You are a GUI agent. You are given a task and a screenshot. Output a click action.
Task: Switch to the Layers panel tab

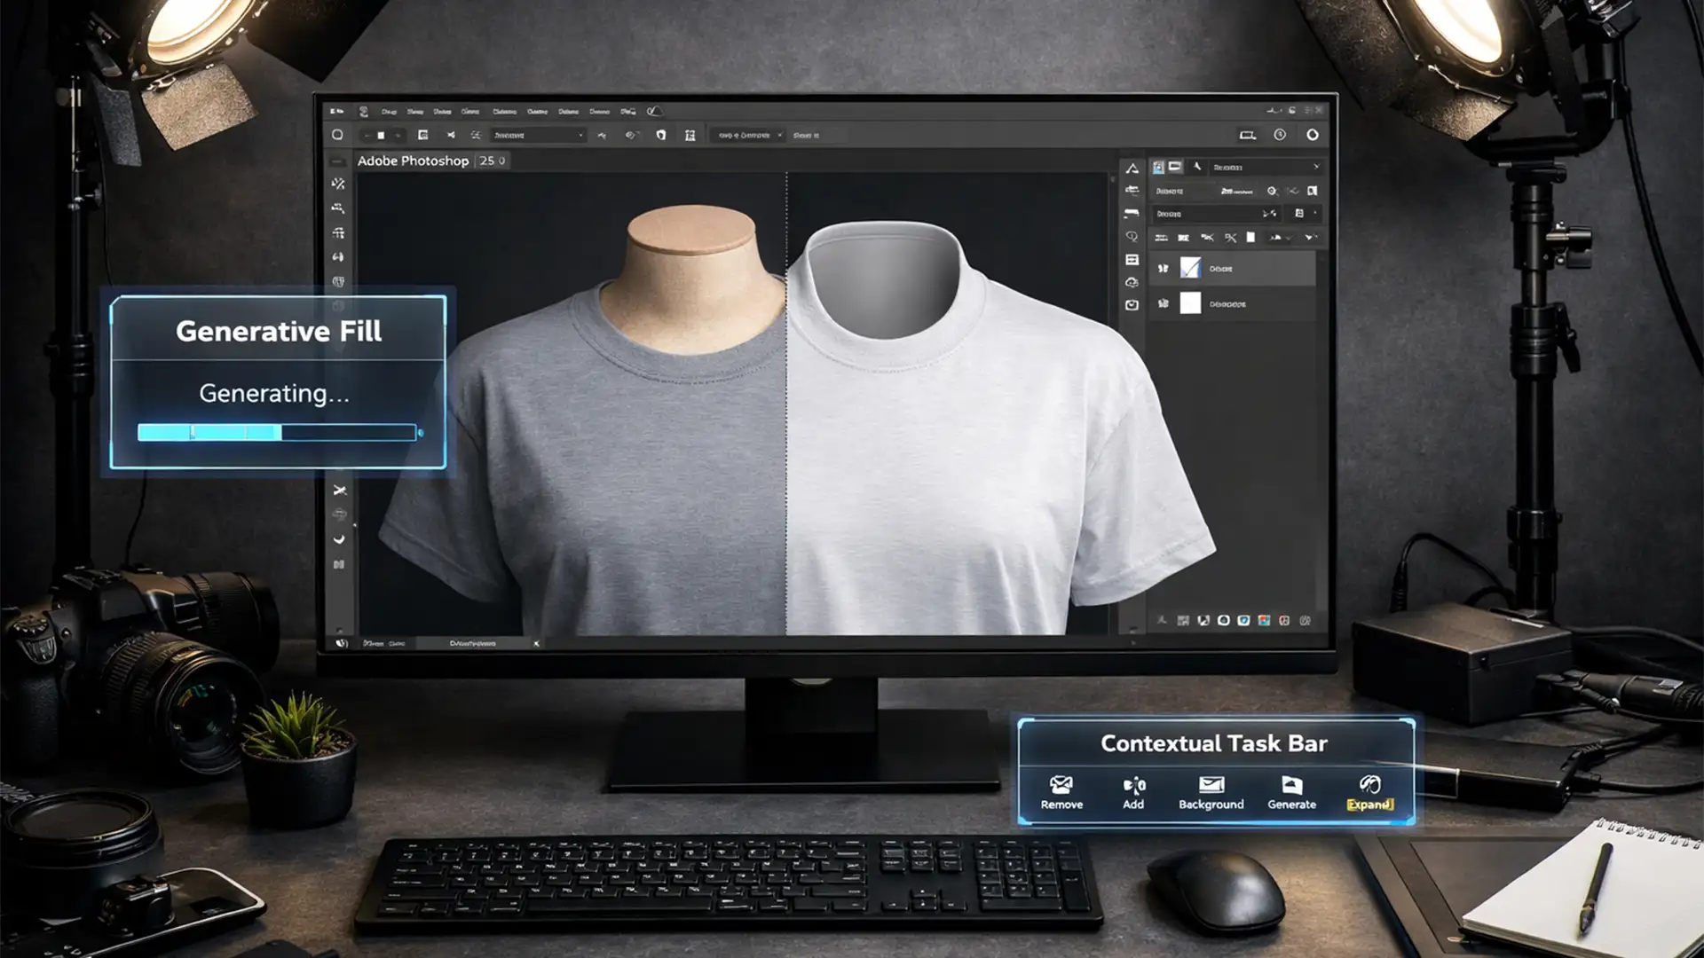(x=1158, y=166)
